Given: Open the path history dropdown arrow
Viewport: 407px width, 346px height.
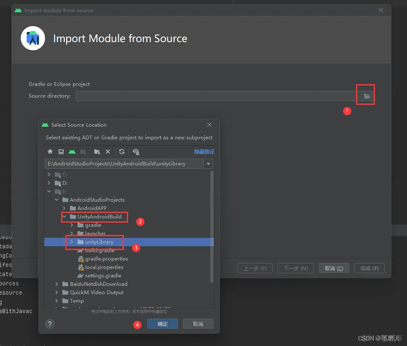Looking at the screenshot, I should point(208,164).
